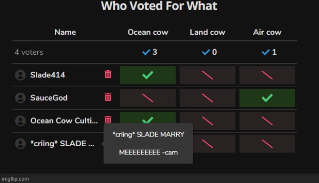Click SauceGod's profile avatar

click(x=20, y=98)
